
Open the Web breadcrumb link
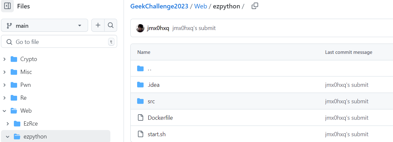(x=200, y=6)
